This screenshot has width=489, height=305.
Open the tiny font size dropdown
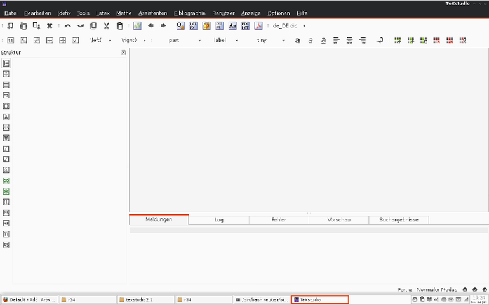[x=270, y=41]
